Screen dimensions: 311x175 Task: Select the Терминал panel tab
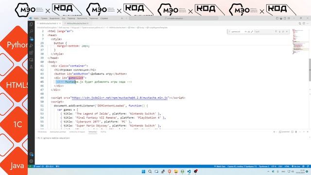coord(93,132)
